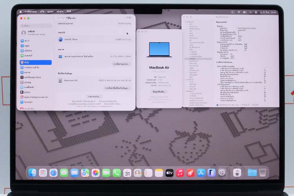The image size is (294, 196).
Task: Click the system report button in Settings
Action: [x=94, y=96]
